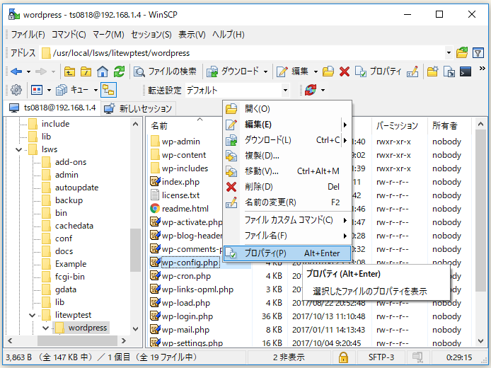Open the parent directory icon
The image size is (491, 368).
[x=69, y=71]
